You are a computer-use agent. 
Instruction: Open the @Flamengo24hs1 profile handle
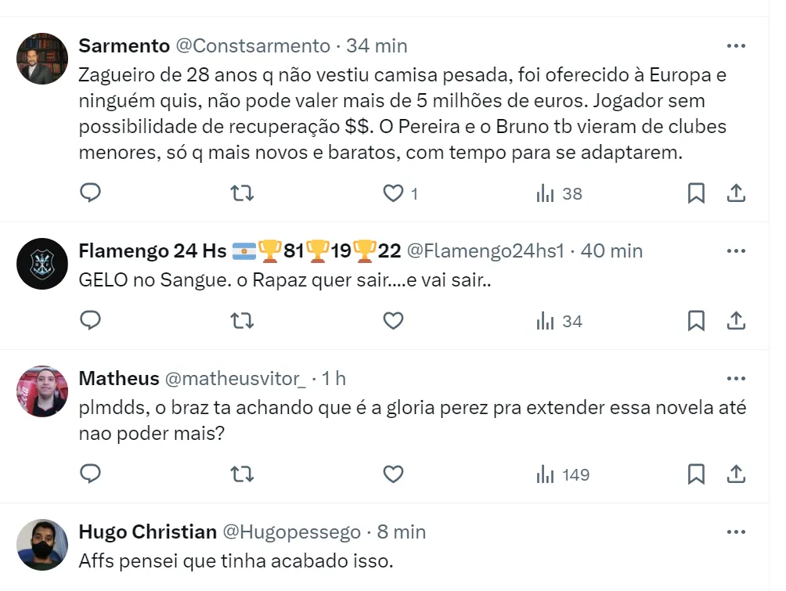click(x=485, y=251)
